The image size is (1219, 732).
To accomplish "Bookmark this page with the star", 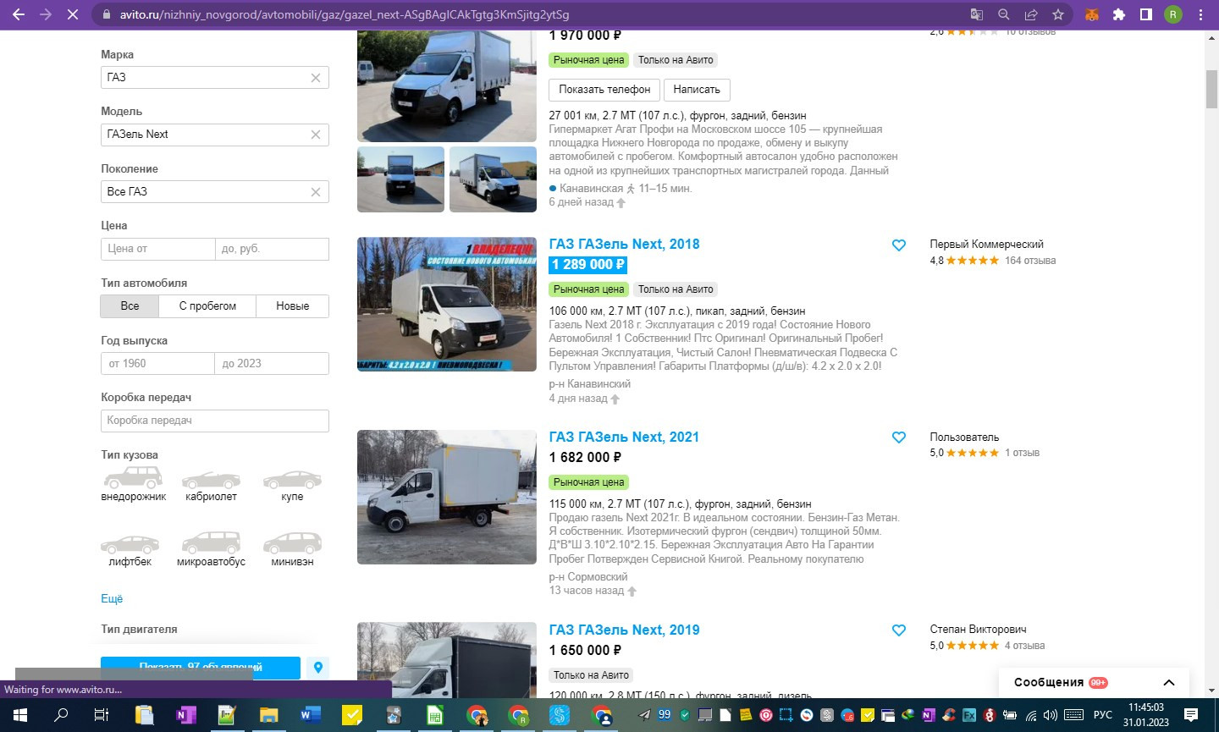I will 1058,14.
